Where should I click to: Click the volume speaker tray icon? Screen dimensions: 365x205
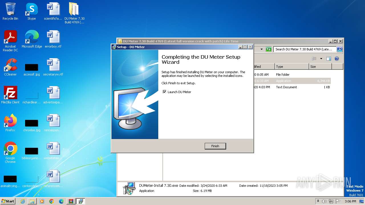[x=324, y=201]
